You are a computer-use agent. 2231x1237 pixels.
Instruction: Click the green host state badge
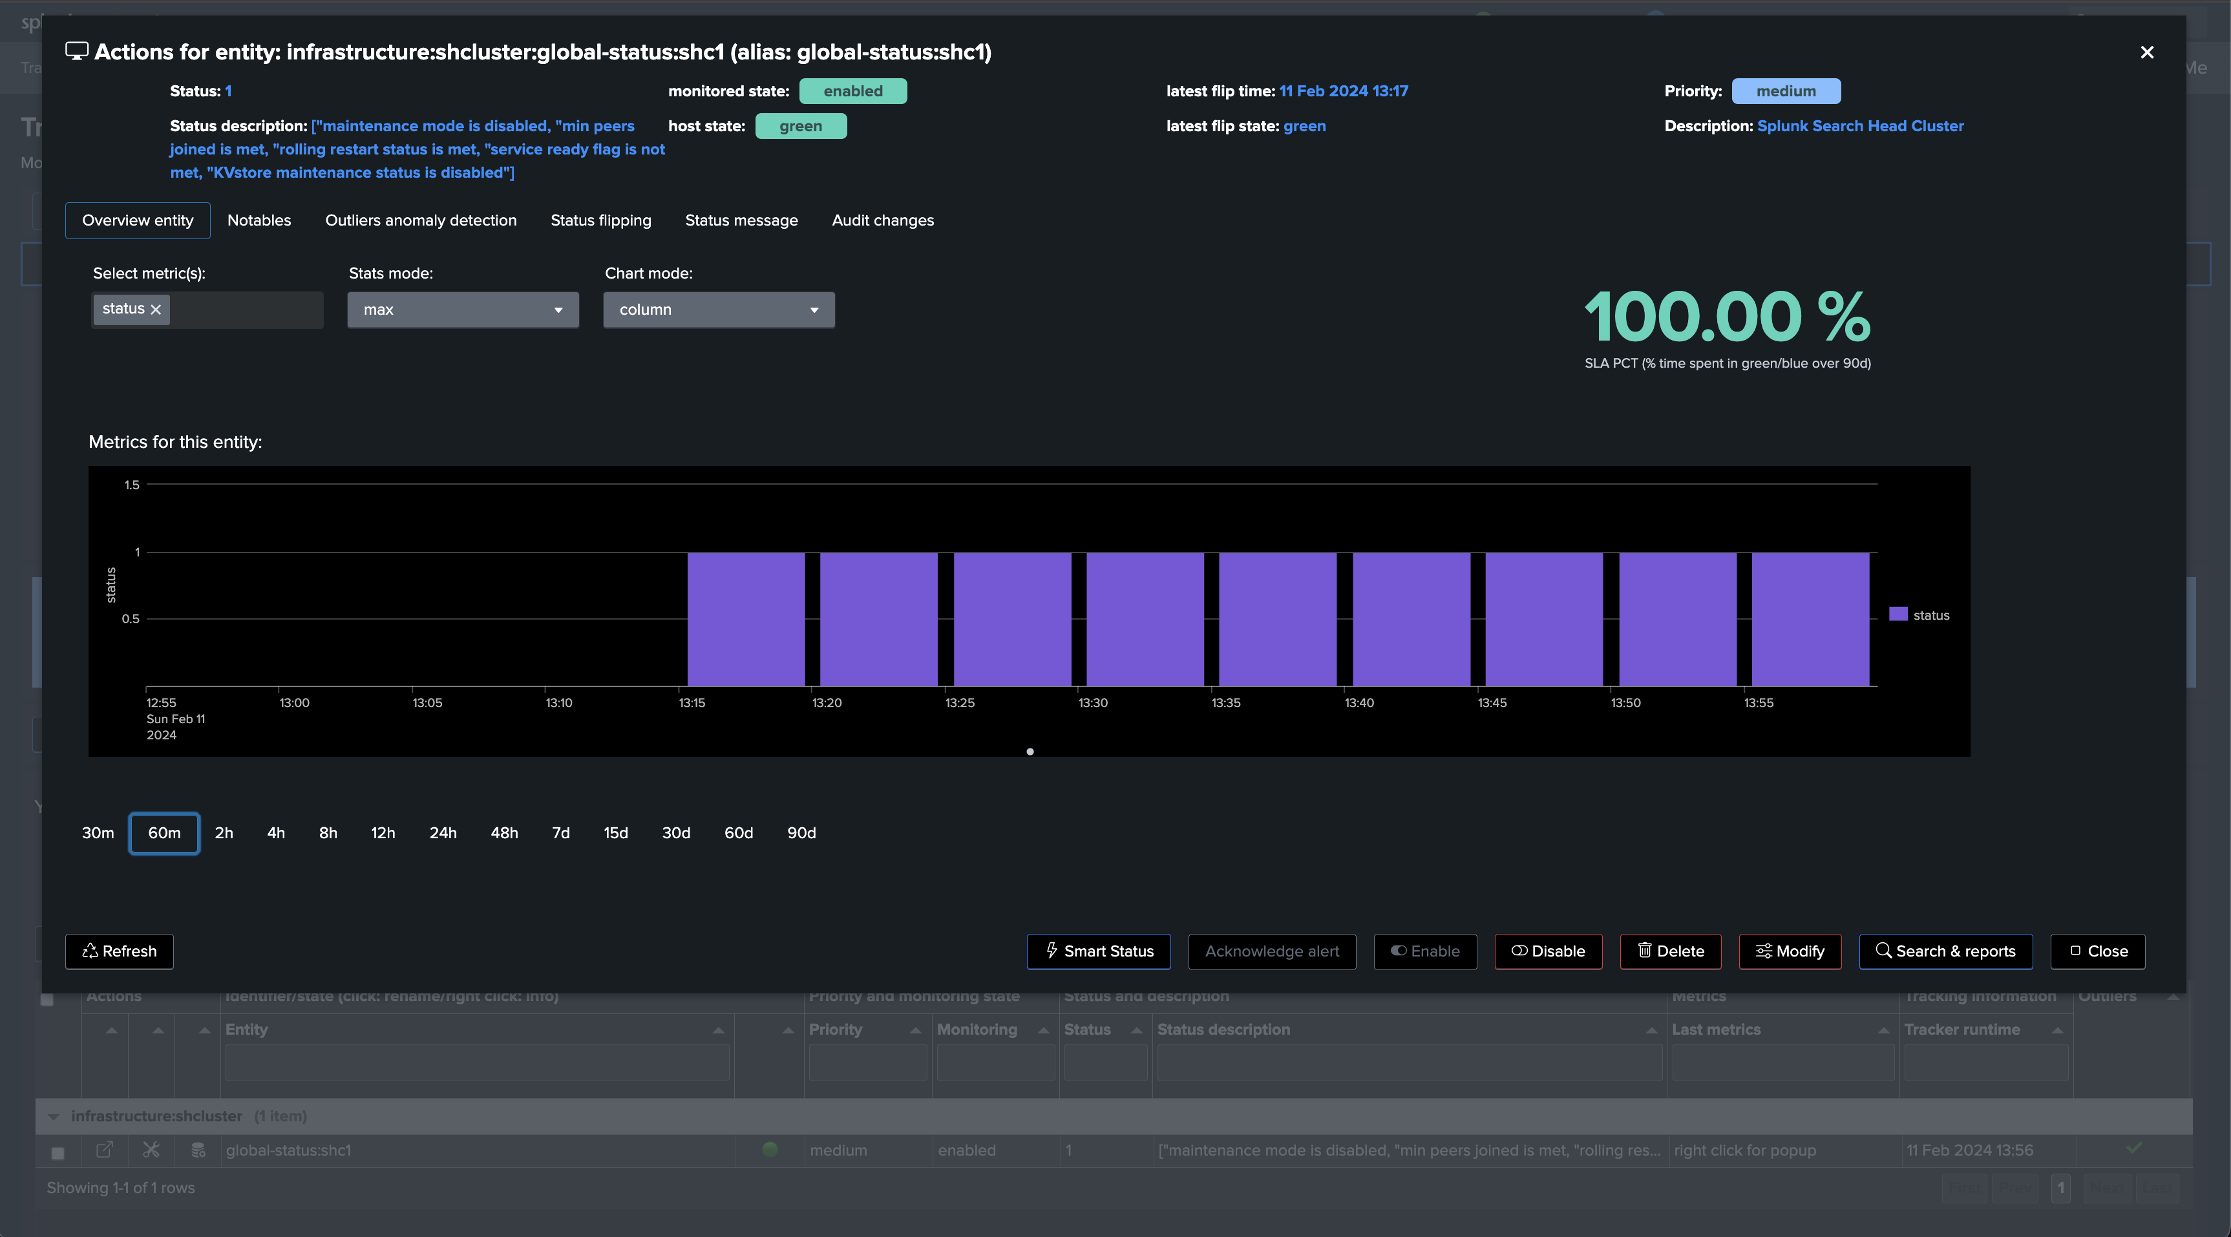coord(800,125)
